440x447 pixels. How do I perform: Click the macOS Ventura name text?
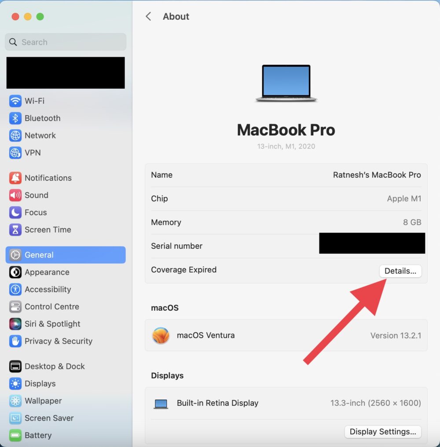point(206,335)
